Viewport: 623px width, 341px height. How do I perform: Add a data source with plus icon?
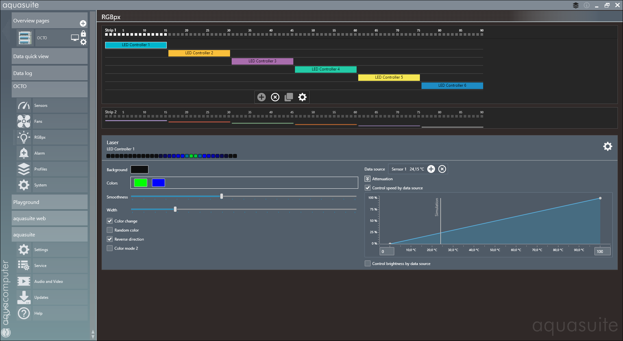431,169
